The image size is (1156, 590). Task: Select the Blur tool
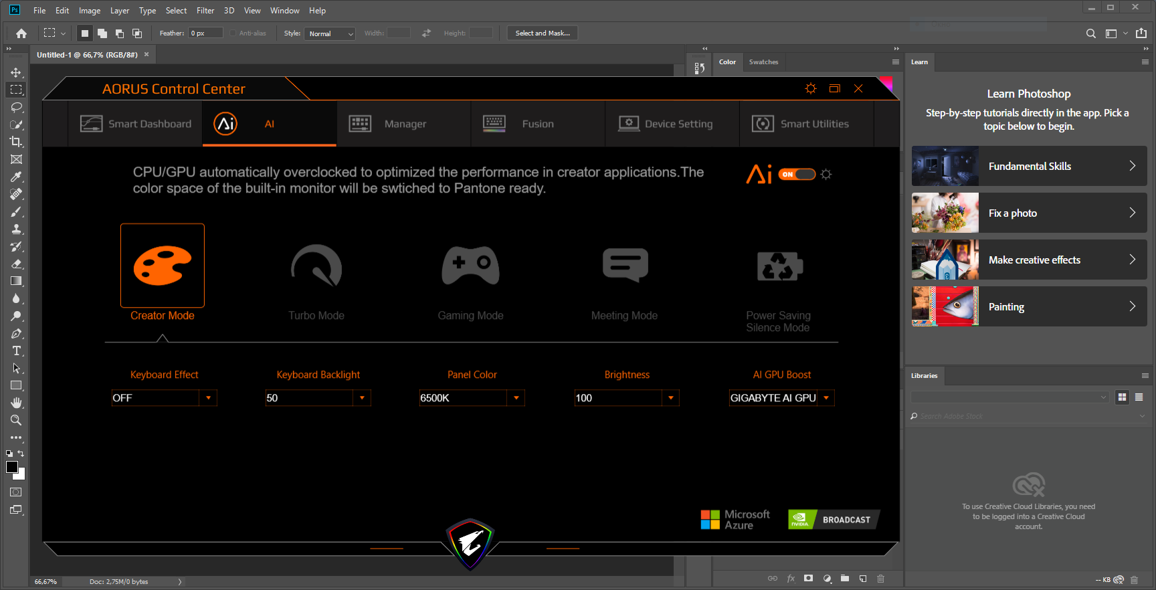coord(16,298)
